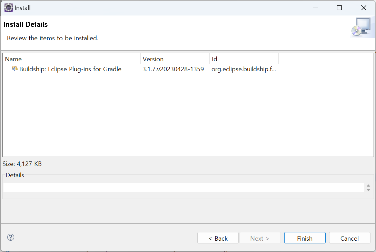
Task: Select Buildship: Eclipse Plug-ins for Gradle row
Action: pos(70,69)
